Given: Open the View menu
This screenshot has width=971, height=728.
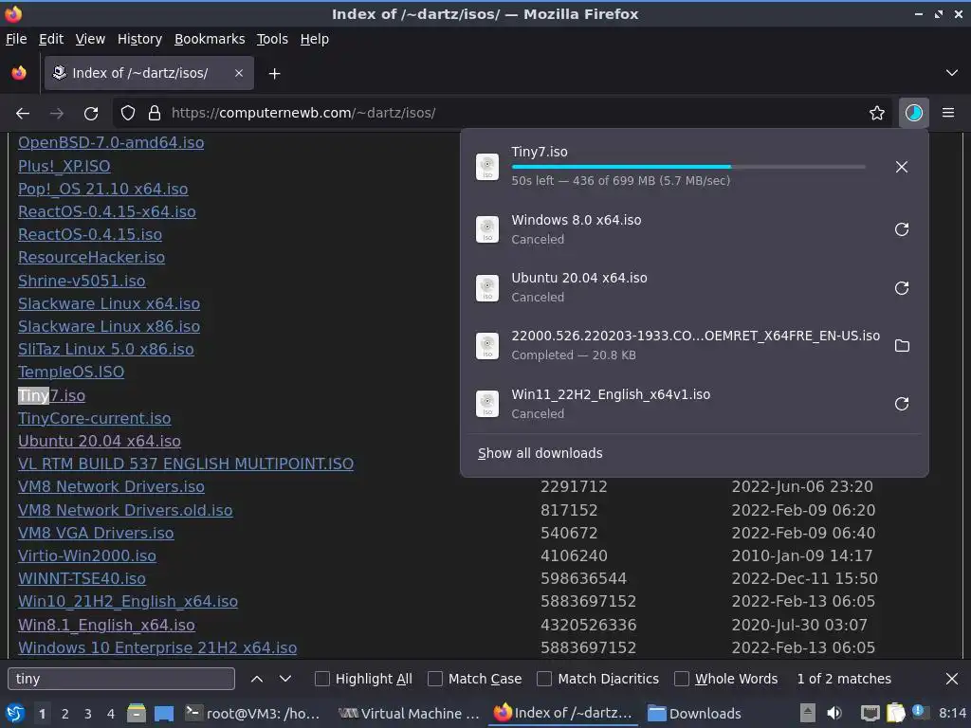Looking at the screenshot, I should click(x=90, y=39).
